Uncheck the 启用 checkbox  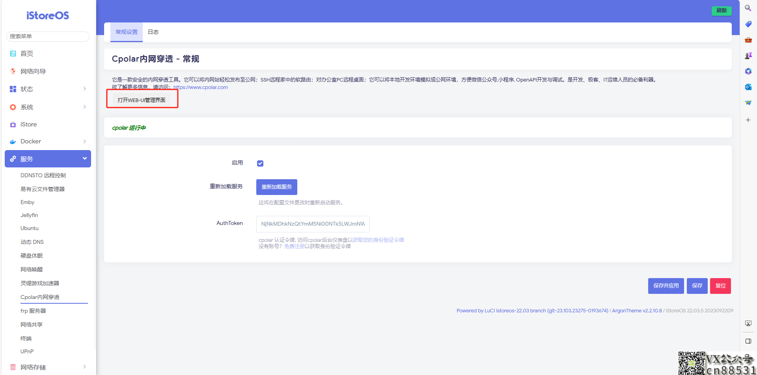click(x=260, y=163)
